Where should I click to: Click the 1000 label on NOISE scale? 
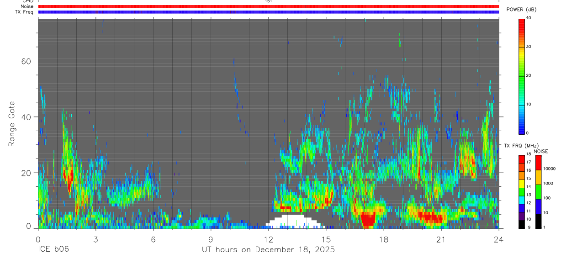click(x=547, y=183)
